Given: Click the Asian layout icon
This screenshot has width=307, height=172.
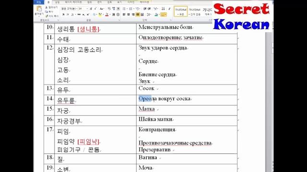Looking at the screenshot, I should click(156, 9).
